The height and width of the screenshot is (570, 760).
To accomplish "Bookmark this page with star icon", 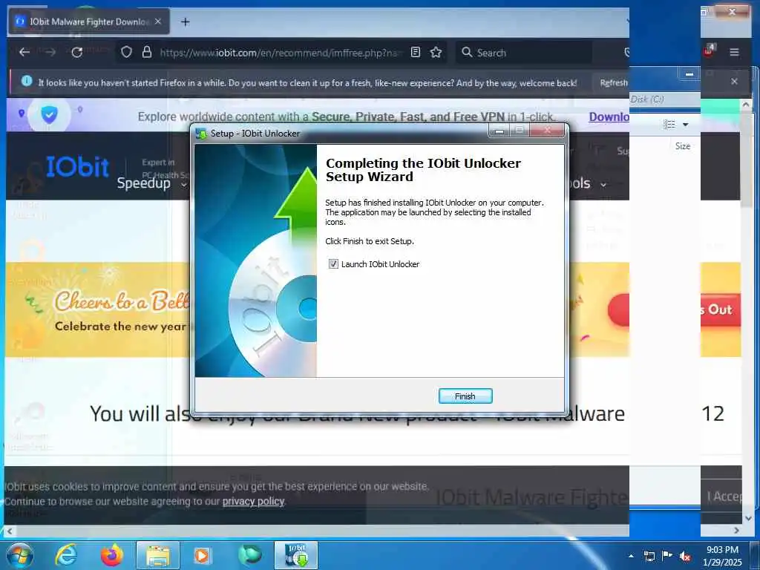I will [x=436, y=53].
